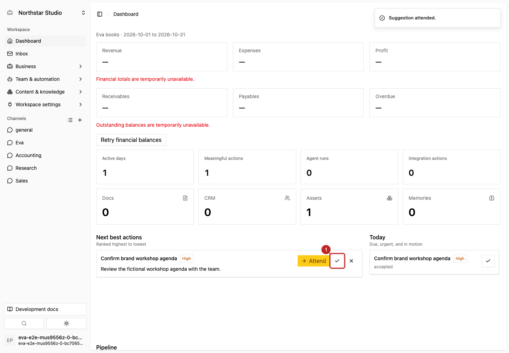Viewport: 509px width, 353px height.
Task: Open Development docs link
Action: click(45, 309)
